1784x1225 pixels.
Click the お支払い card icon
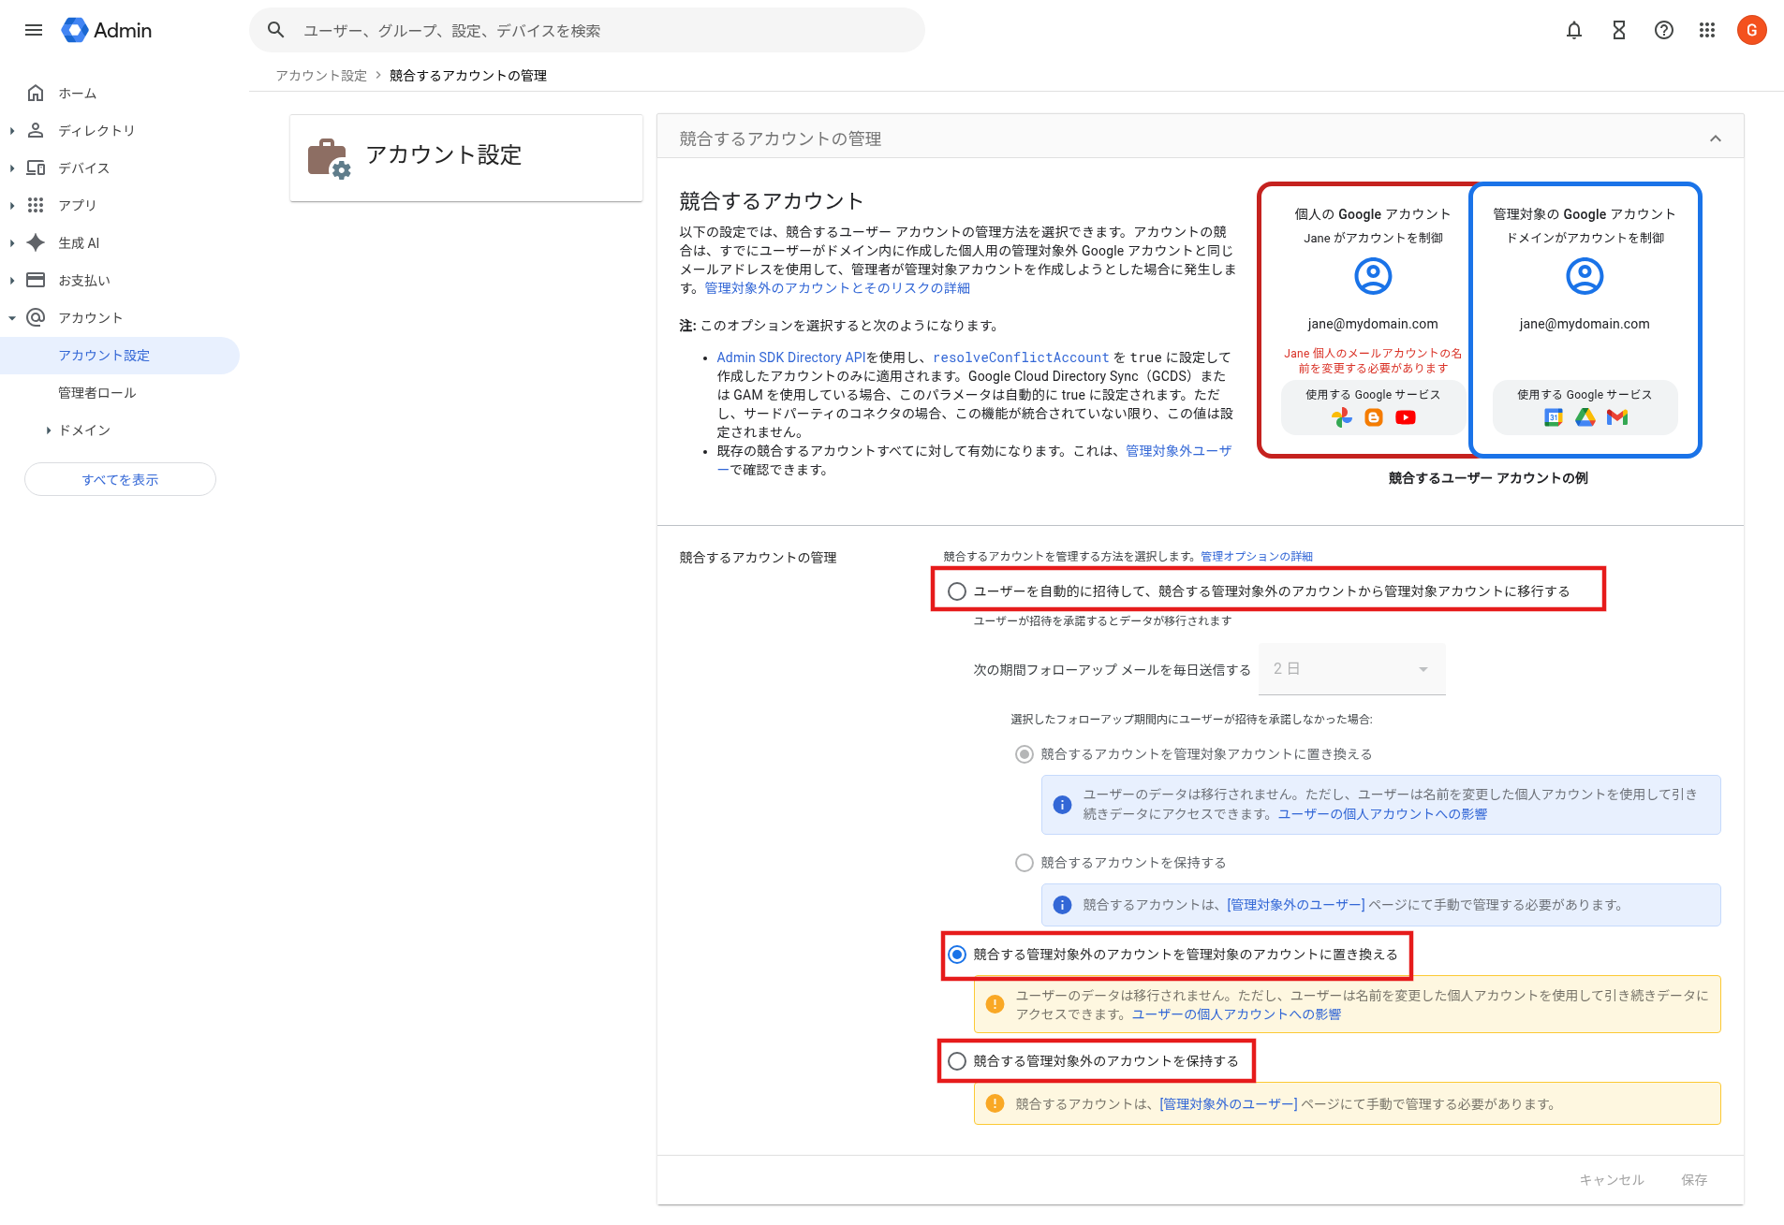pos(36,280)
